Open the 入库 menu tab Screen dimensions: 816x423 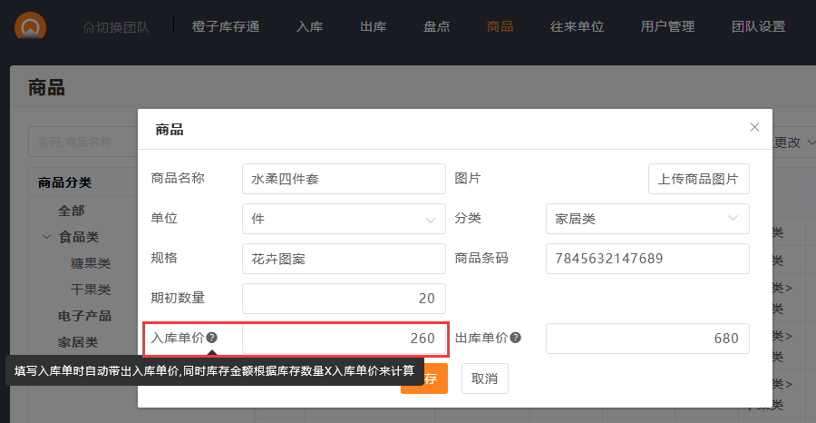tap(309, 26)
